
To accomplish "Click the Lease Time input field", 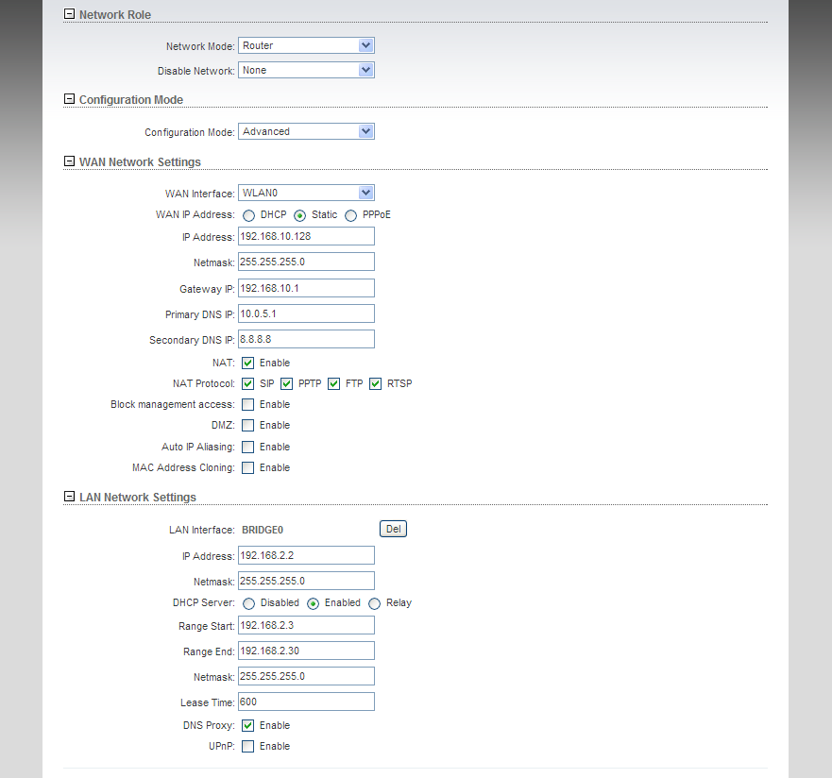I will 306,702.
